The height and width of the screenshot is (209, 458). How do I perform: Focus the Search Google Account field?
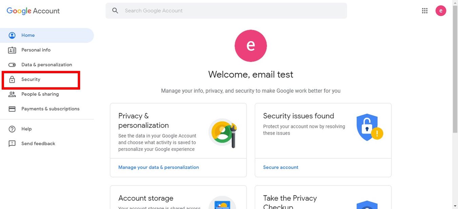[231, 11]
